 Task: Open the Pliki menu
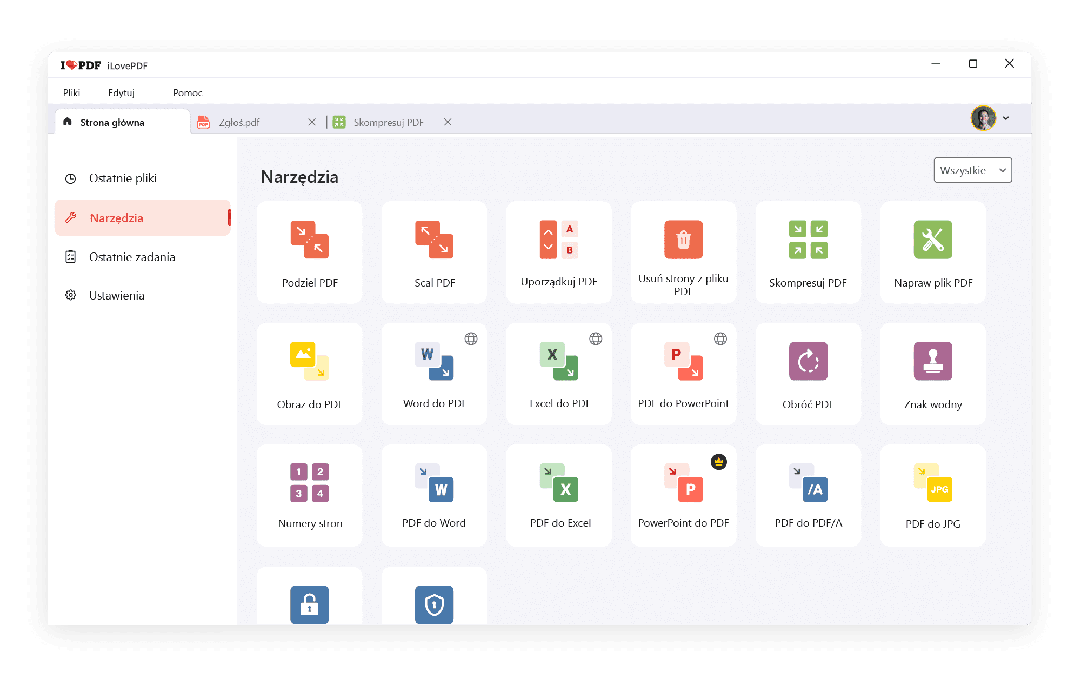tap(71, 92)
